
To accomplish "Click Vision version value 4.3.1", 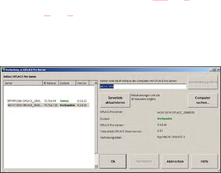I will (x=160, y=131).
